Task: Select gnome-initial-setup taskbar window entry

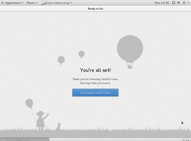Action: (x=25, y=139)
